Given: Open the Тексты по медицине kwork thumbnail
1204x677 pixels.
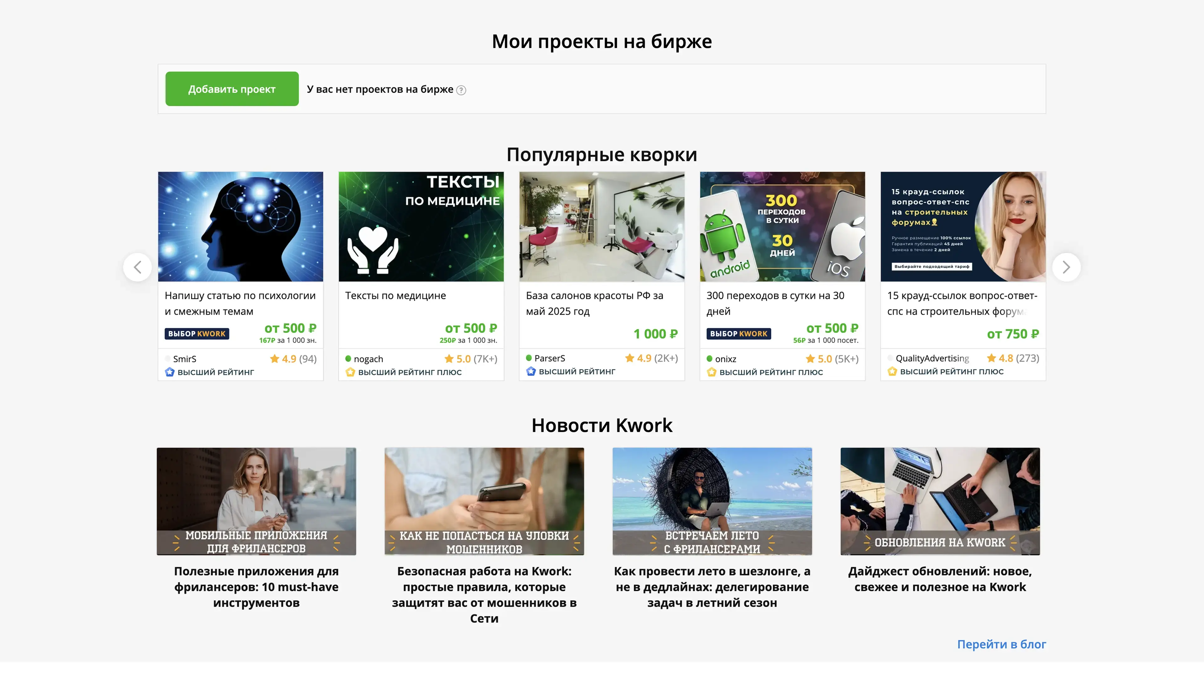Looking at the screenshot, I should (421, 227).
